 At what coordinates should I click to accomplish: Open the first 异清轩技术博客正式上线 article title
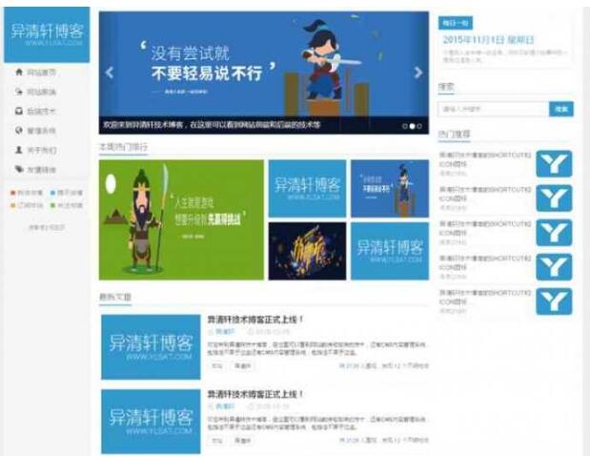pyautogui.click(x=255, y=320)
